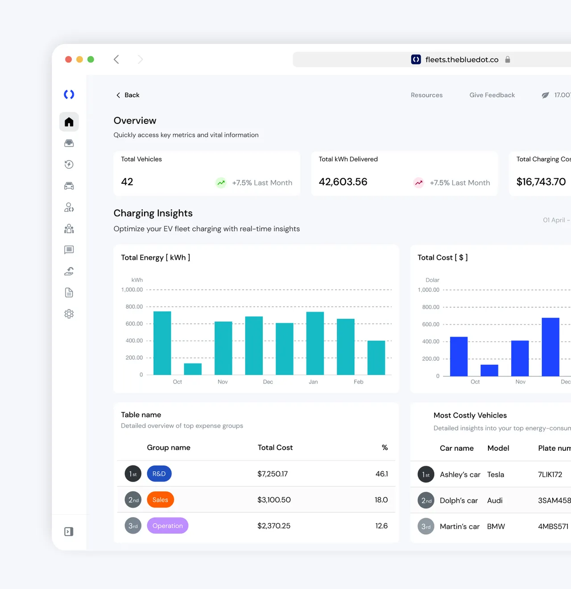Click the Tesla model cell
The width and height of the screenshot is (571, 589).
point(496,474)
